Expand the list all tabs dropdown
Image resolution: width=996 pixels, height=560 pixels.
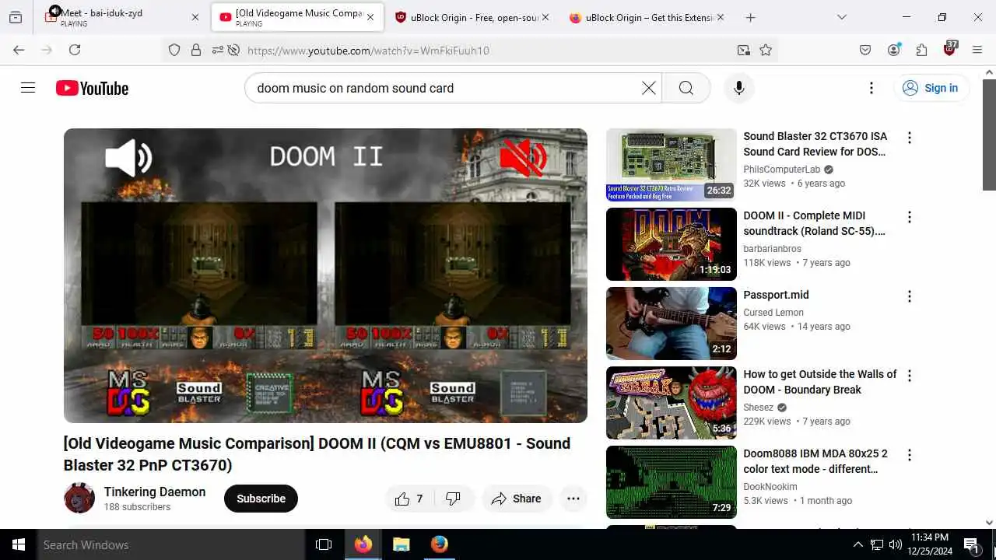[x=841, y=17]
